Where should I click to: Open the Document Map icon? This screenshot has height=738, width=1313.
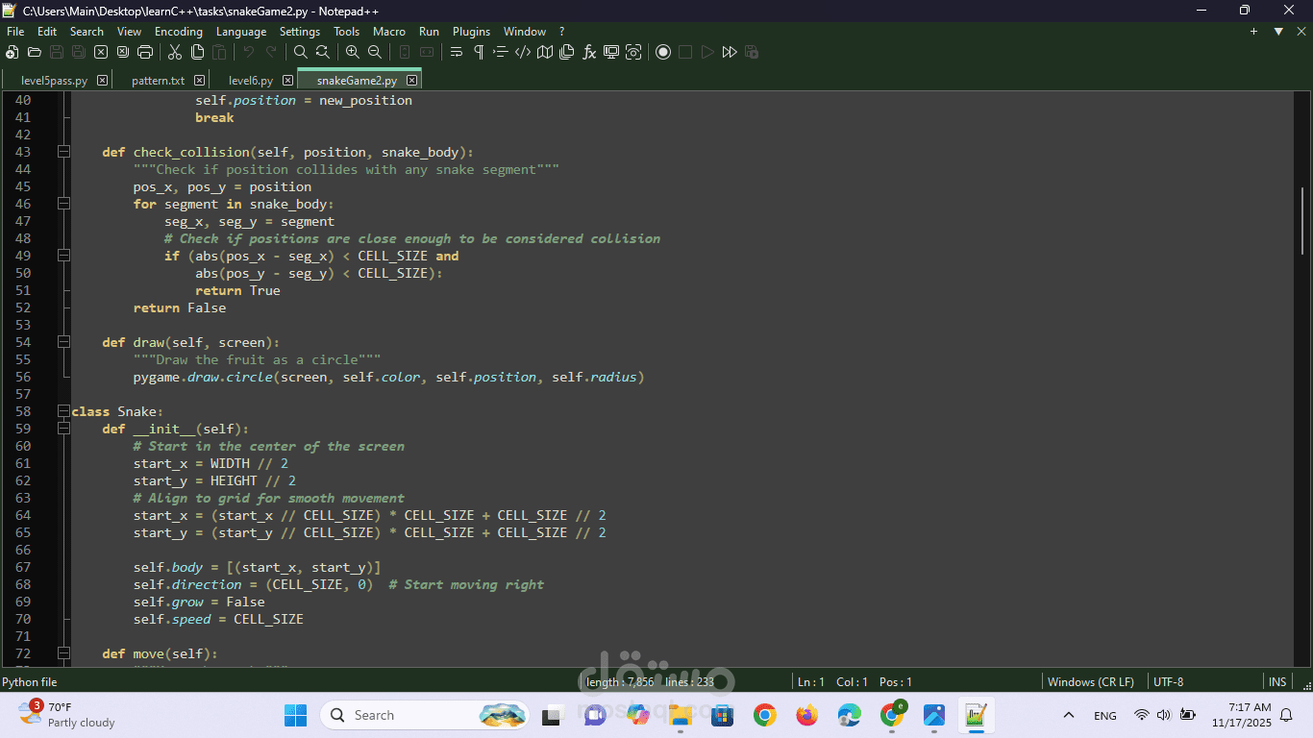[x=545, y=52]
